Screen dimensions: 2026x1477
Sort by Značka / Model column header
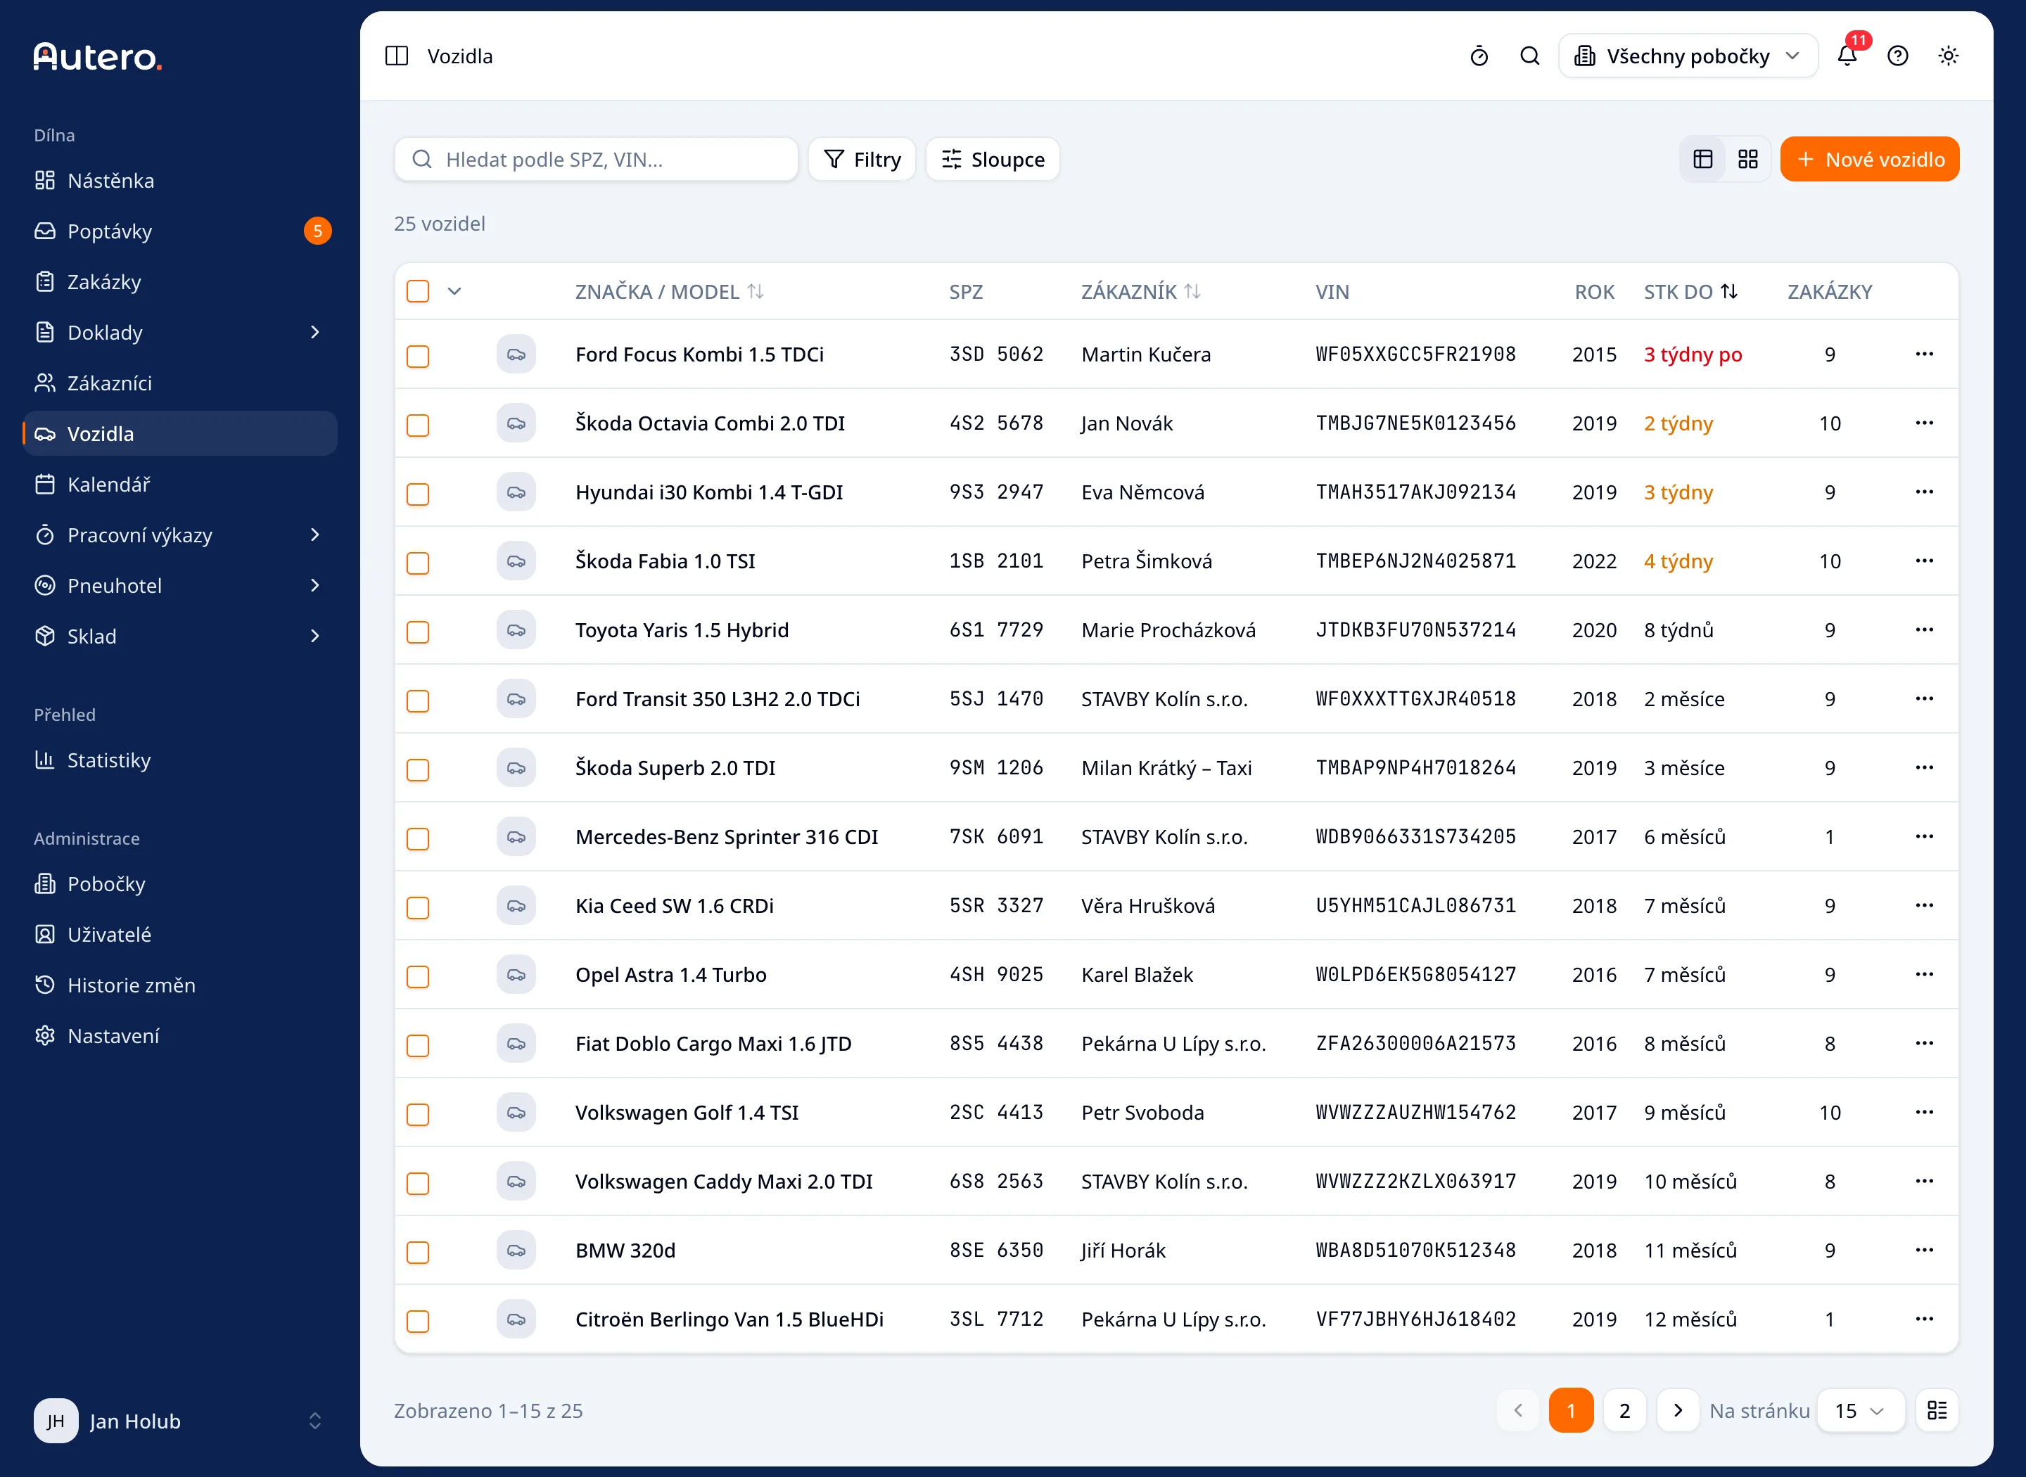pos(670,291)
